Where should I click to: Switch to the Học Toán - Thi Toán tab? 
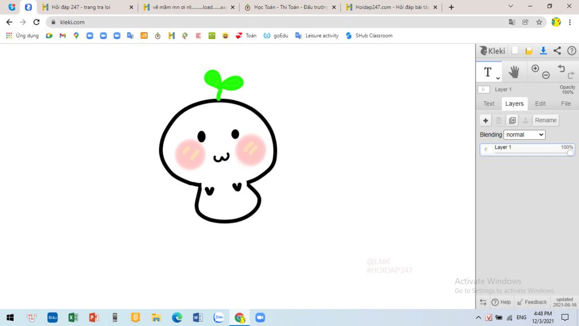click(x=290, y=7)
